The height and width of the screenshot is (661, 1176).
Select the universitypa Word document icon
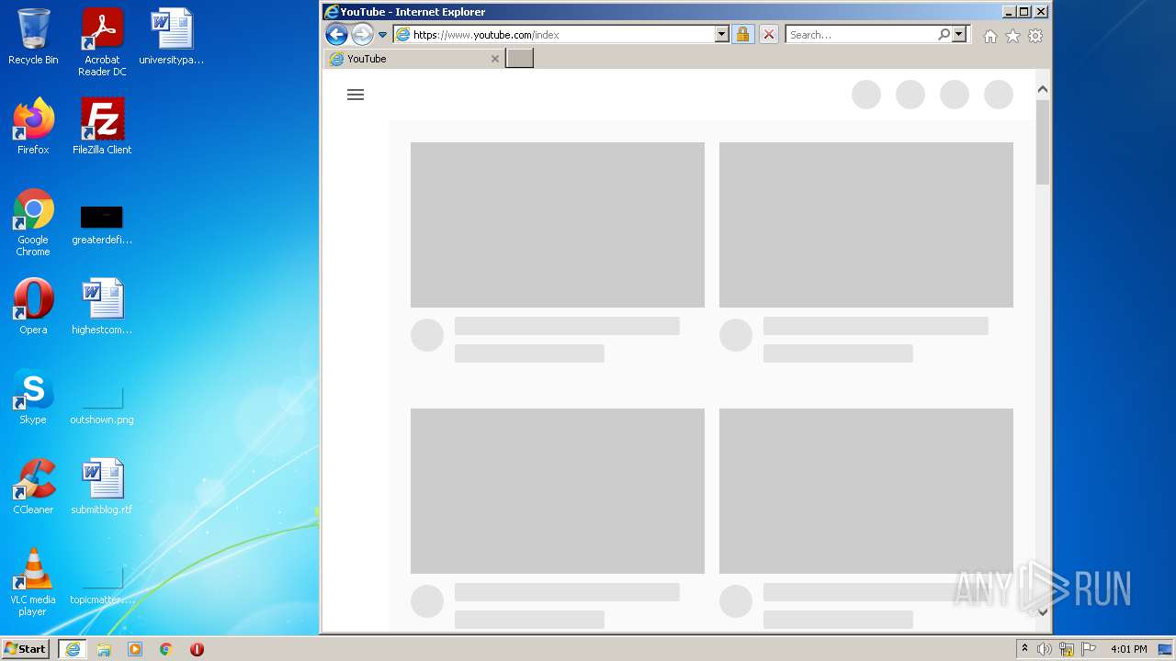[x=172, y=37]
